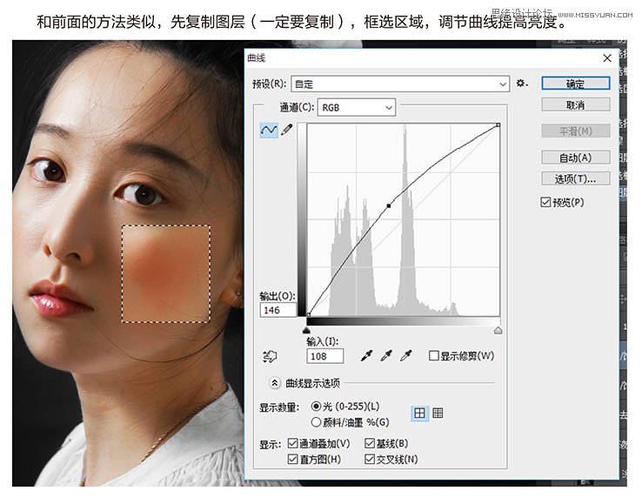The width and height of the screenshot is (642, 498).
Task: Open the 预设(R) preset dropdown
Action: point(400,84)
